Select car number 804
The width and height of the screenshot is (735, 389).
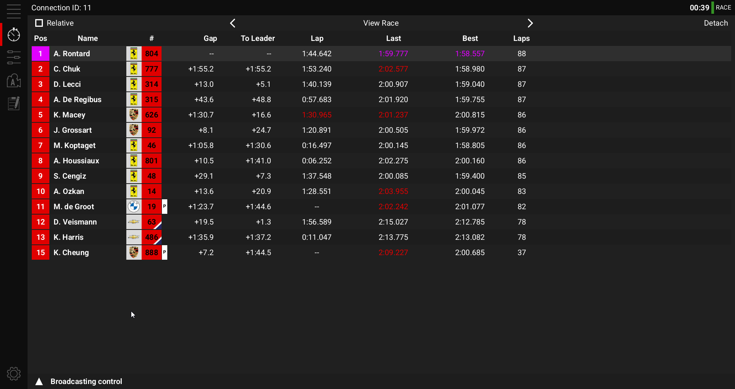[152, 54]
